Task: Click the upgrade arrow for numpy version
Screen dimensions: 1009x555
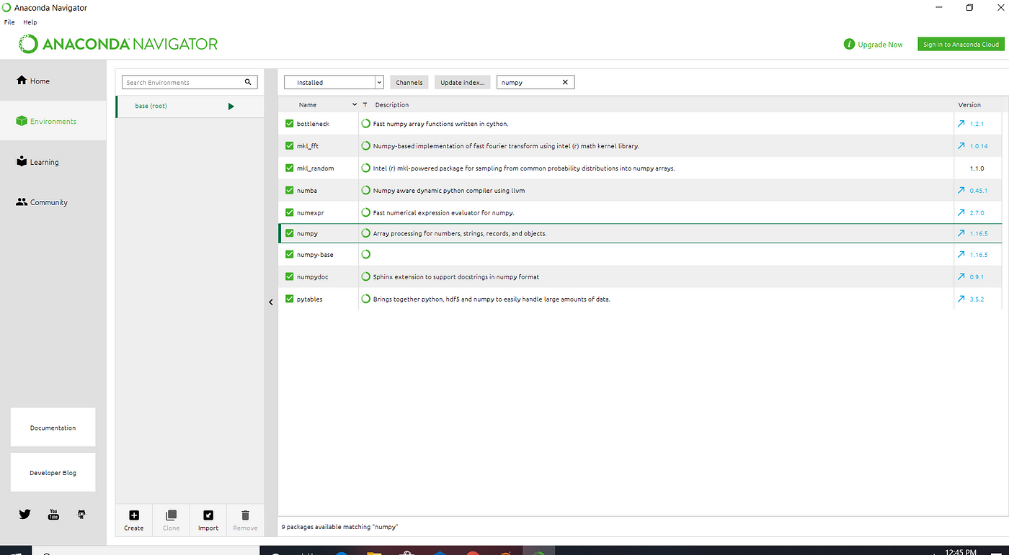Action: (x=961, y=233)
